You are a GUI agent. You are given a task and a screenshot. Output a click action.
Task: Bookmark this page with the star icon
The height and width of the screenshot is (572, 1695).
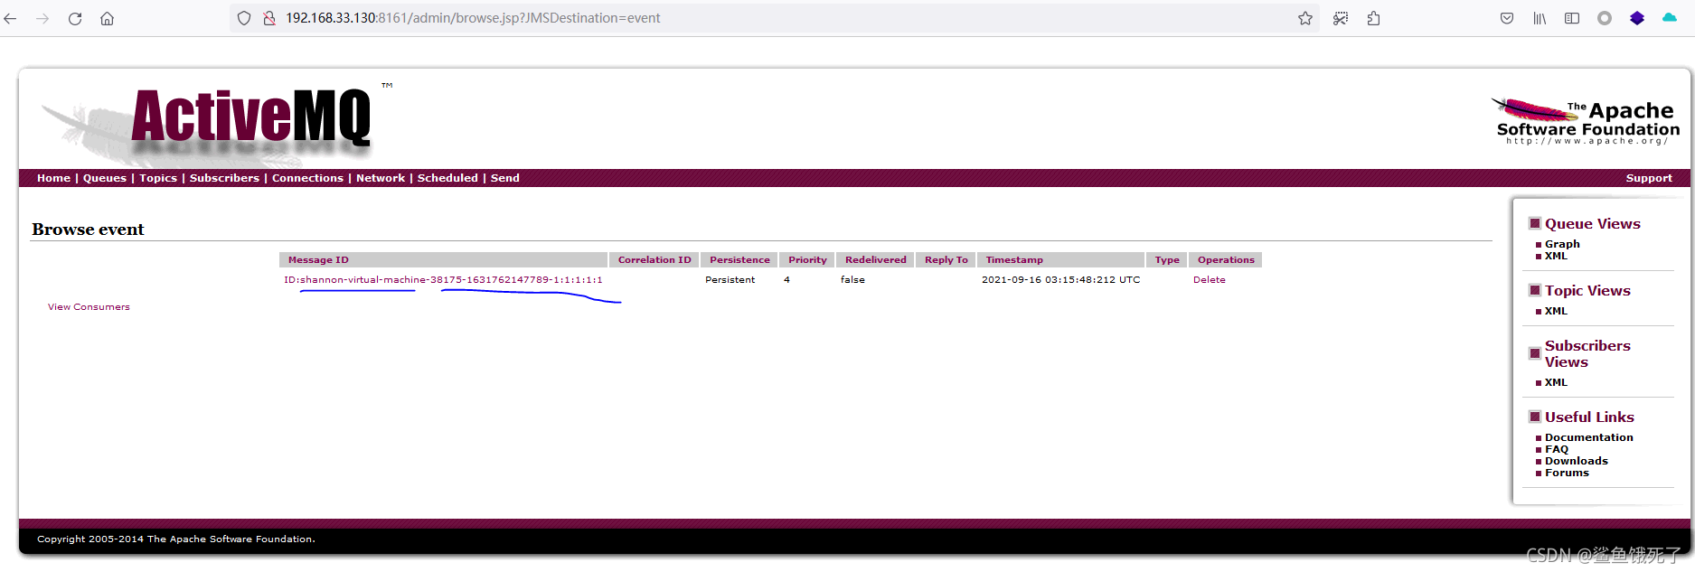(1305, 18)
